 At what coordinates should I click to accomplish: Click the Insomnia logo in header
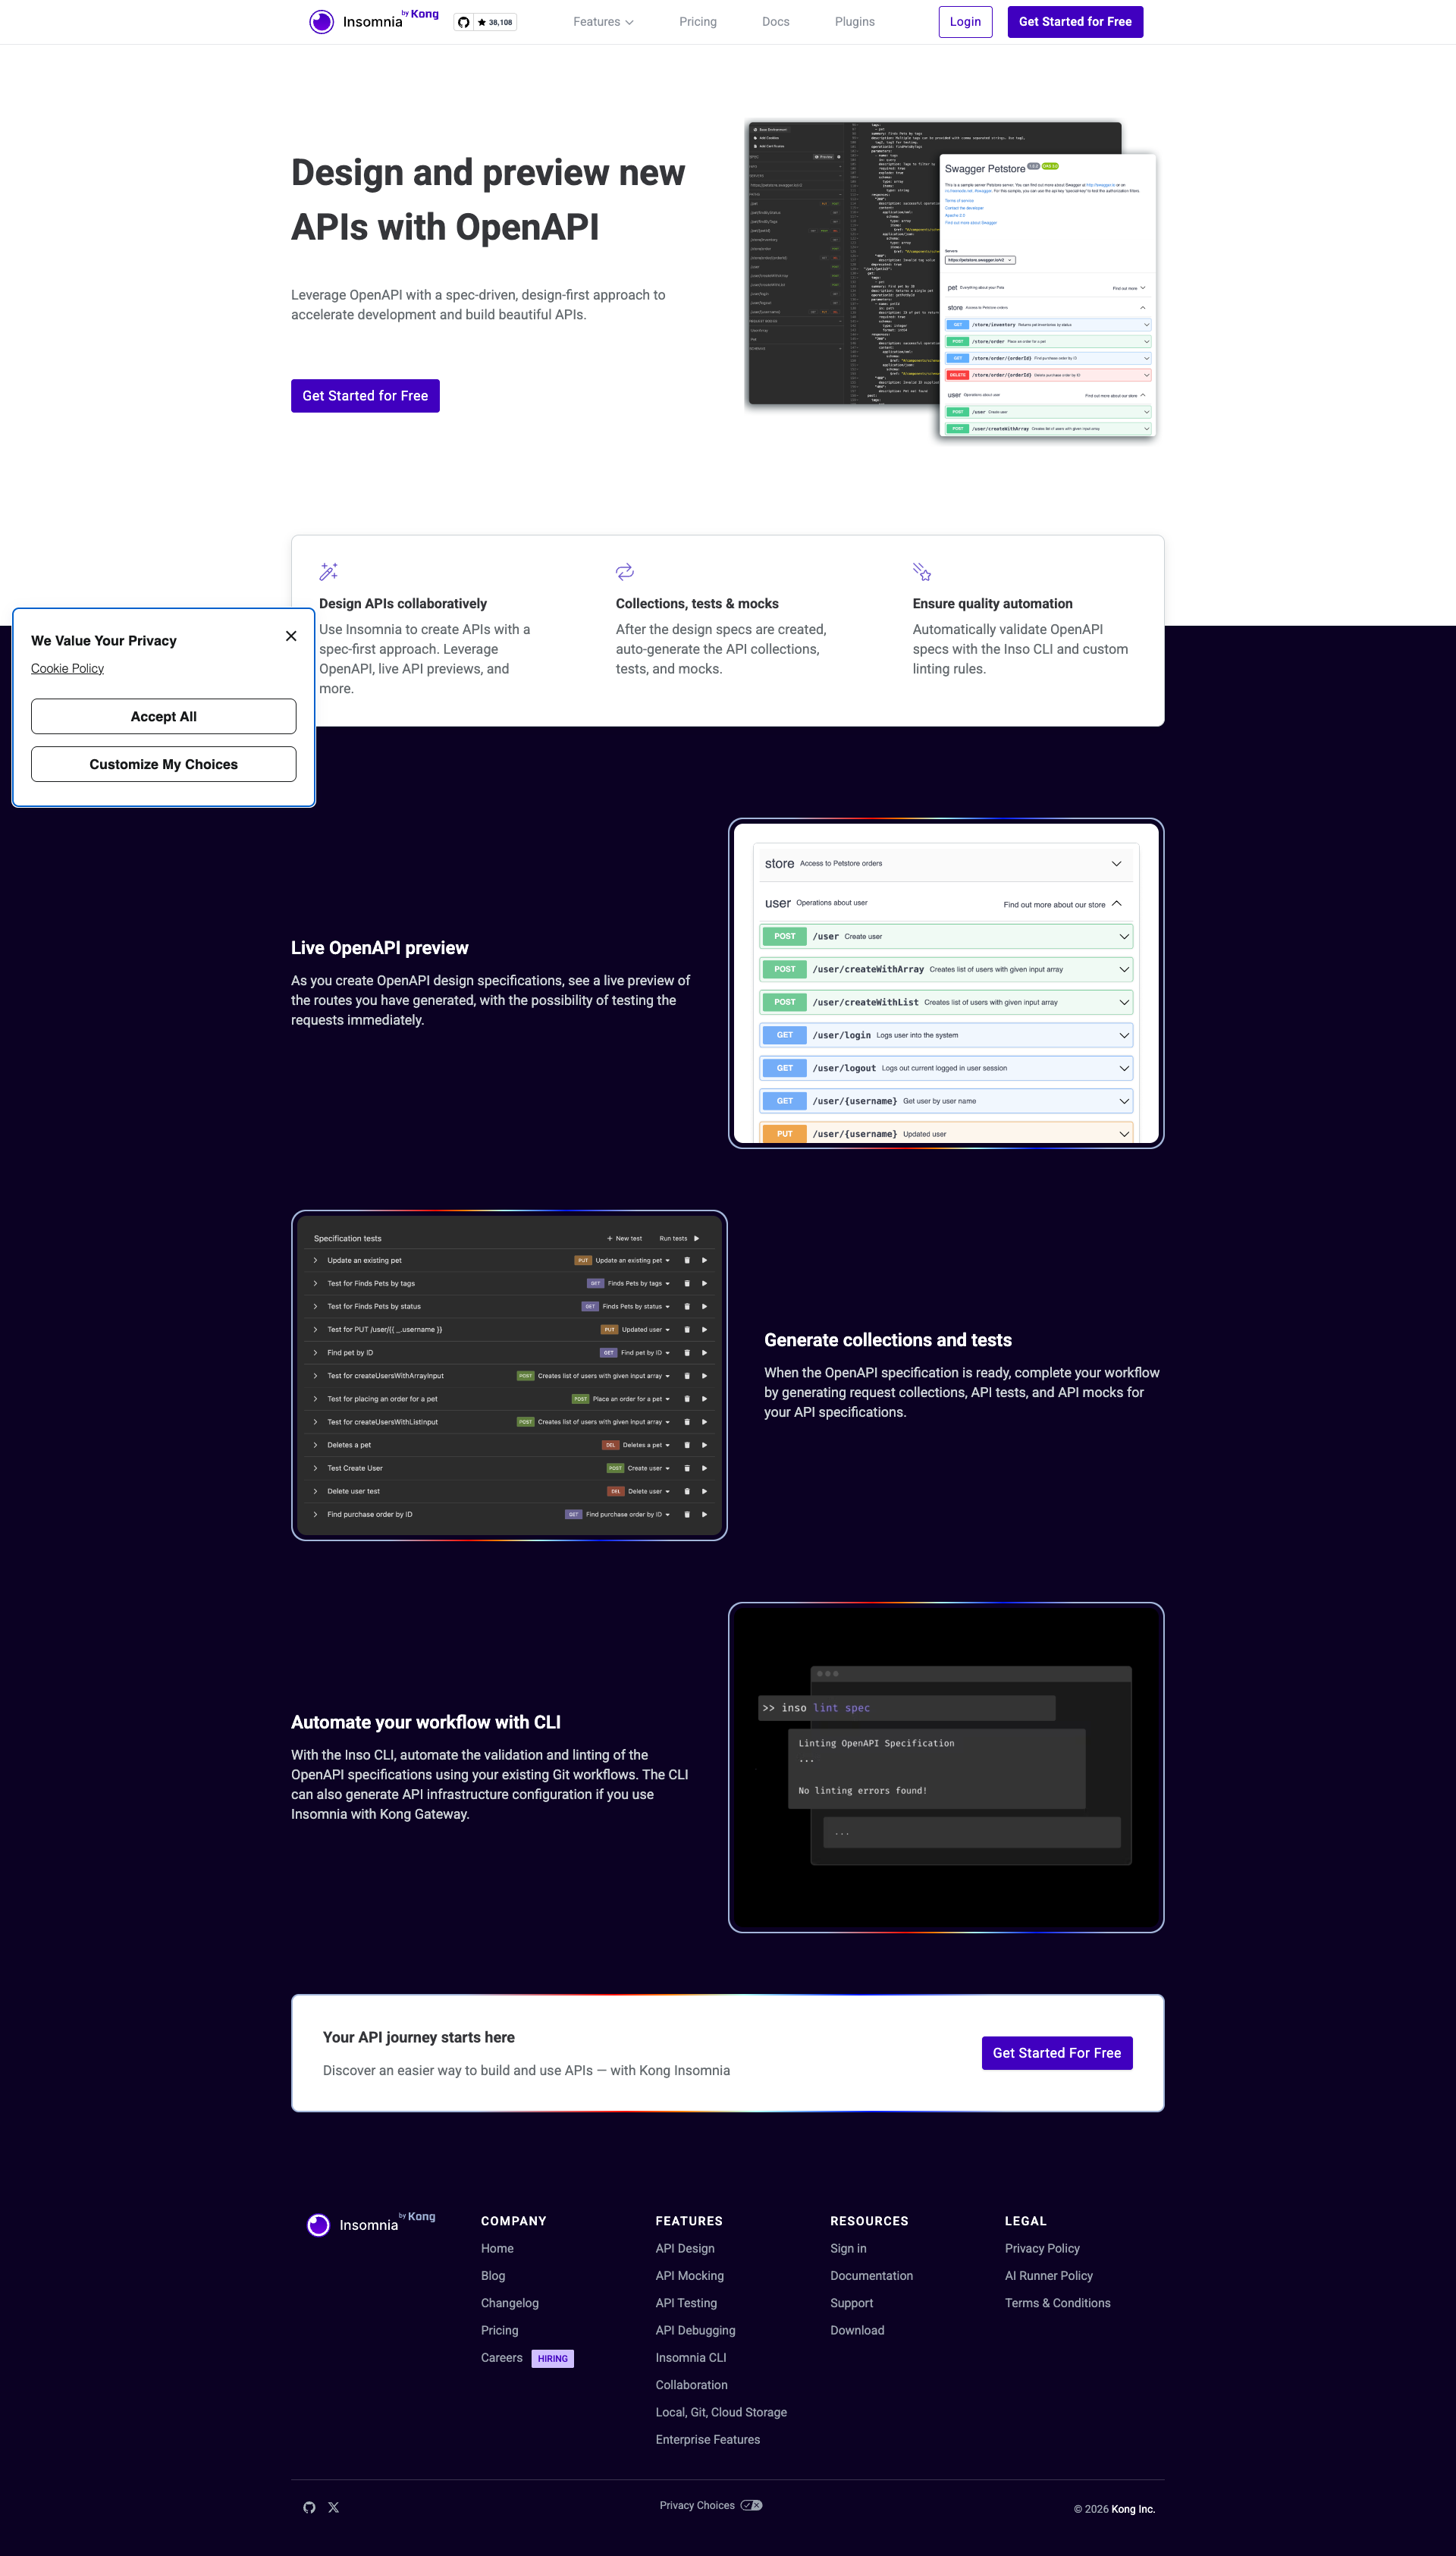tap(373, 21)
